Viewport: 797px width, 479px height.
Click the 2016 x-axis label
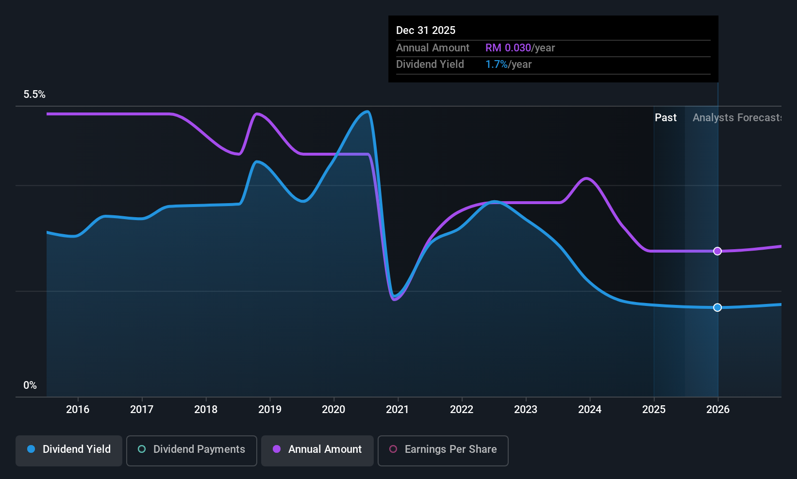78,410
